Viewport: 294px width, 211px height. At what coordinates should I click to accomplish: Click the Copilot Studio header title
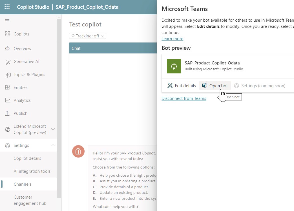coord(33,7)
